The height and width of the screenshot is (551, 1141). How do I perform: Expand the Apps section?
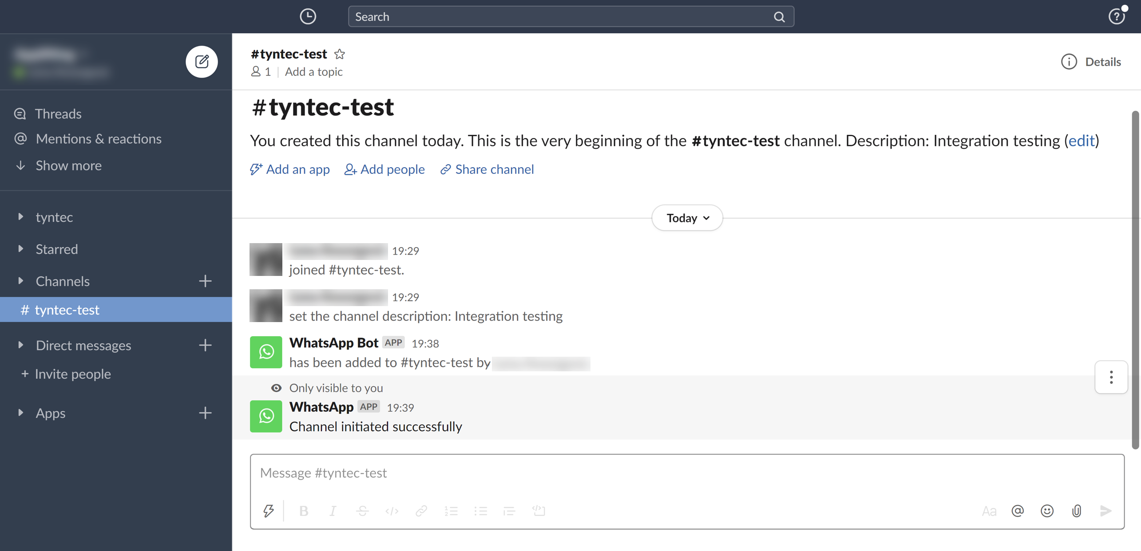click(x=20, y=413)
